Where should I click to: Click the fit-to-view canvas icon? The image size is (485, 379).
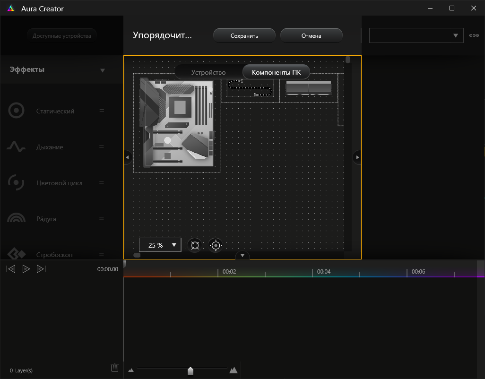point(195,245)
